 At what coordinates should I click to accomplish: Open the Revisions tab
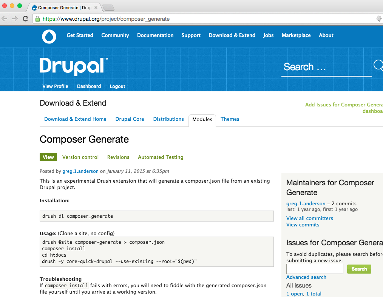[x=118, y=157]
